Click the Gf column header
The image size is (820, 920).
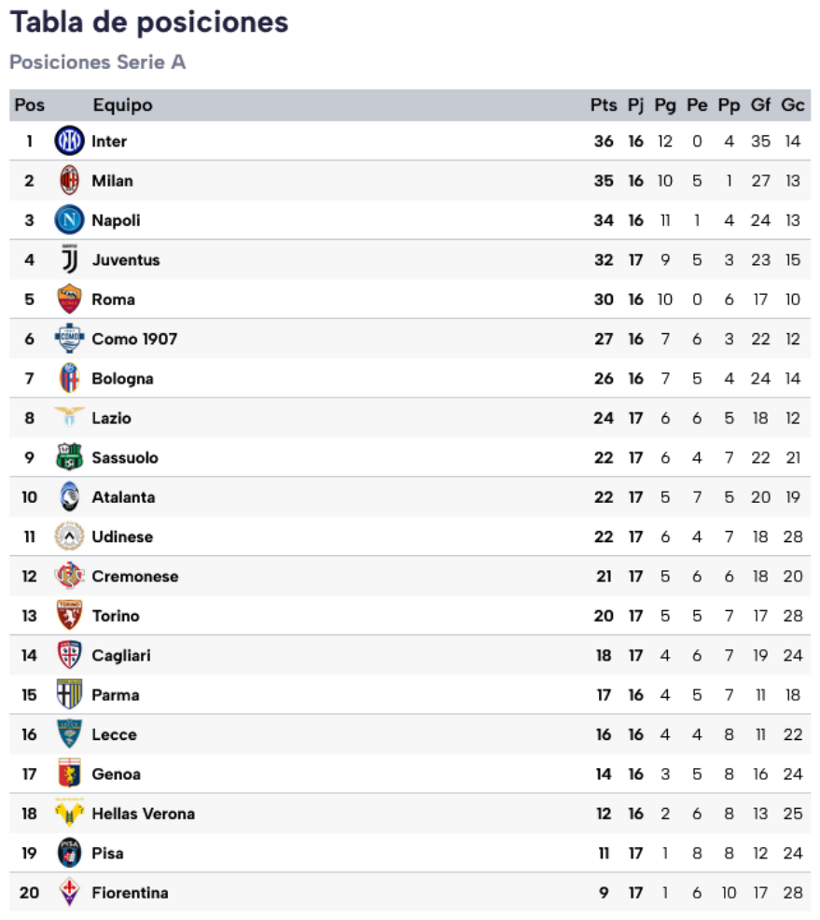(761, 105)
